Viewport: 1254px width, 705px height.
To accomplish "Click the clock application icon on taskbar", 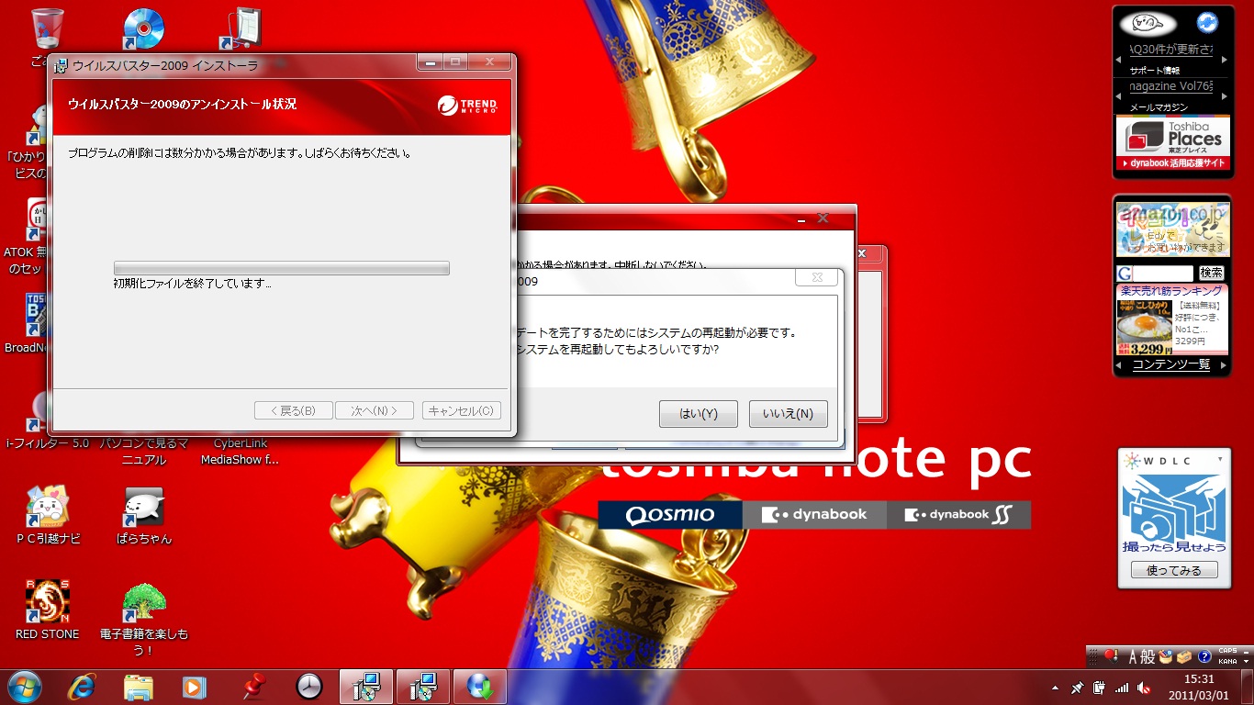I will point(309,687).
